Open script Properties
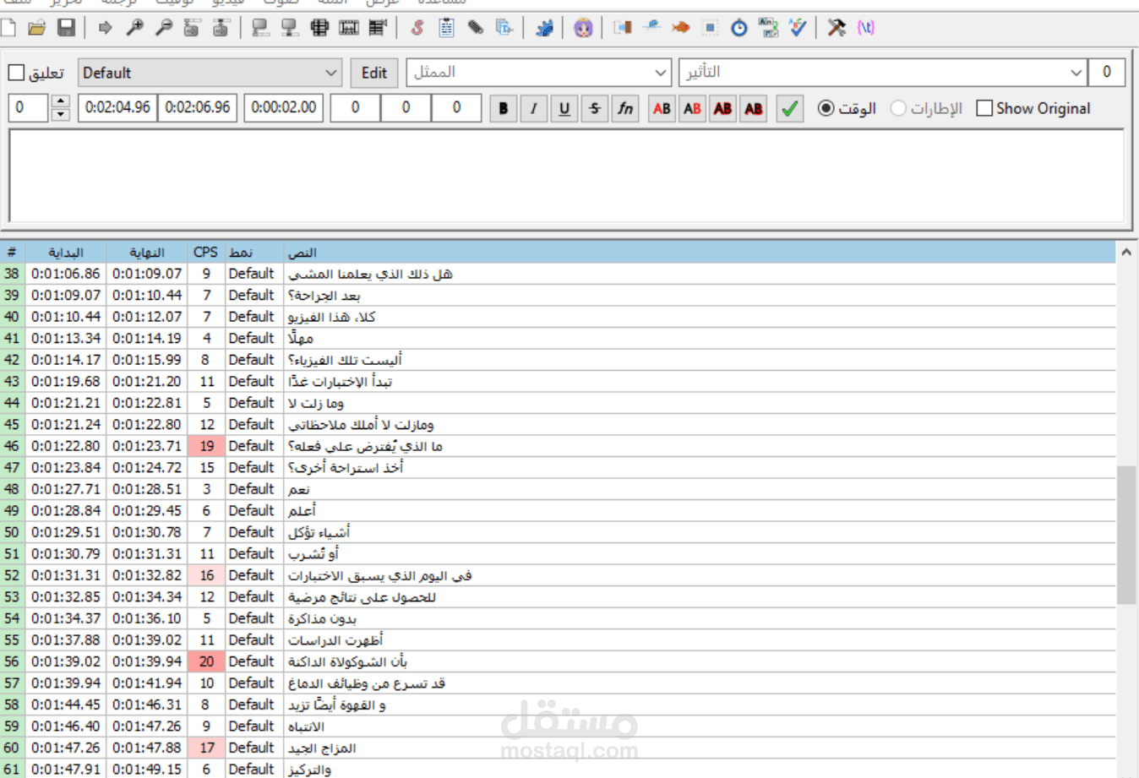This screenshot has width=1139, height=778. tap(446, 28)
